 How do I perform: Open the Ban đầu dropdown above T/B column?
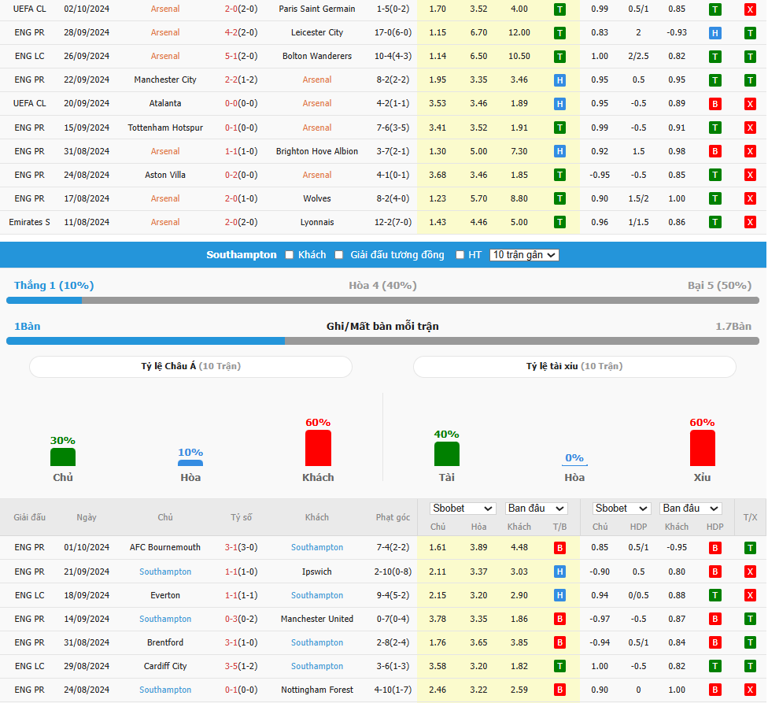537,509
